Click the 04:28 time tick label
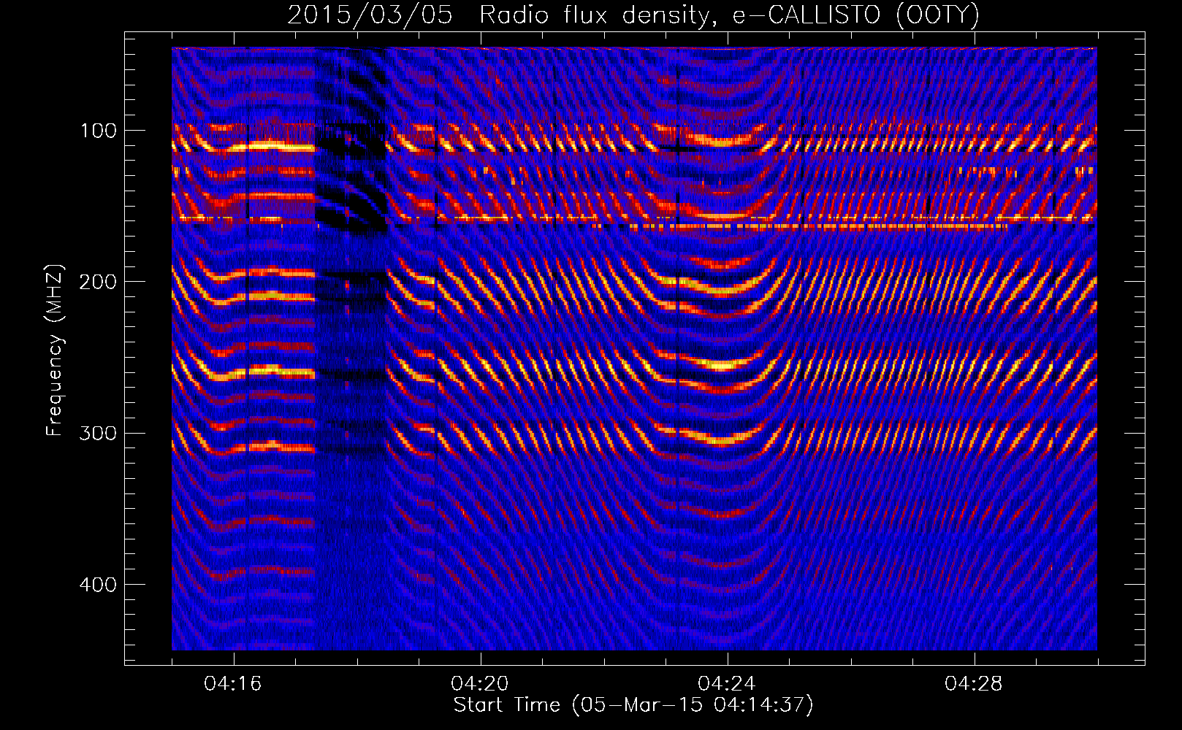This screenshot has width=1182, height=730. pyautogui.click(x=974, y=684)
